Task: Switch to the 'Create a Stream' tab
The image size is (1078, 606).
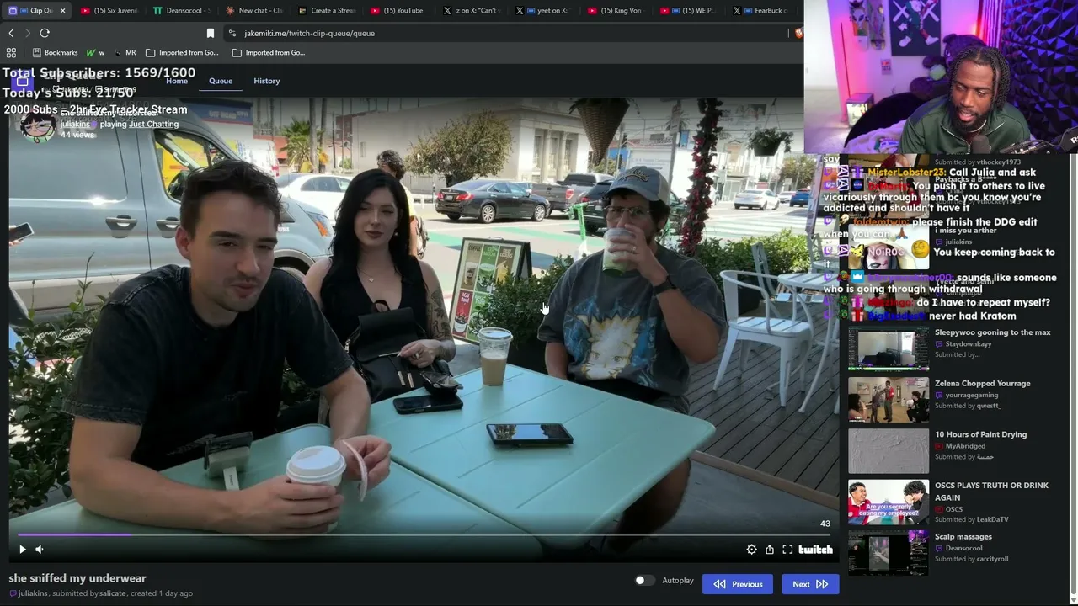Action: [x=327, y=11]
